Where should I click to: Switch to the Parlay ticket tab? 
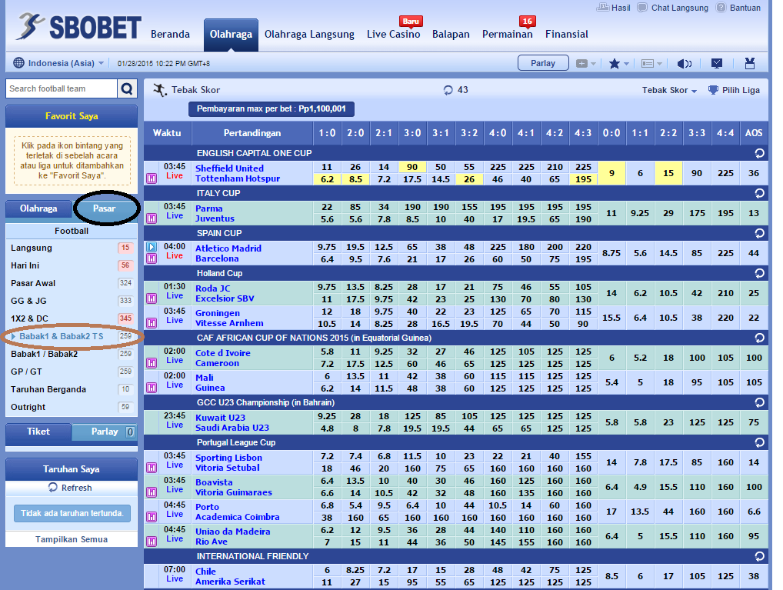pyautogui.click(x=105, y=432)
